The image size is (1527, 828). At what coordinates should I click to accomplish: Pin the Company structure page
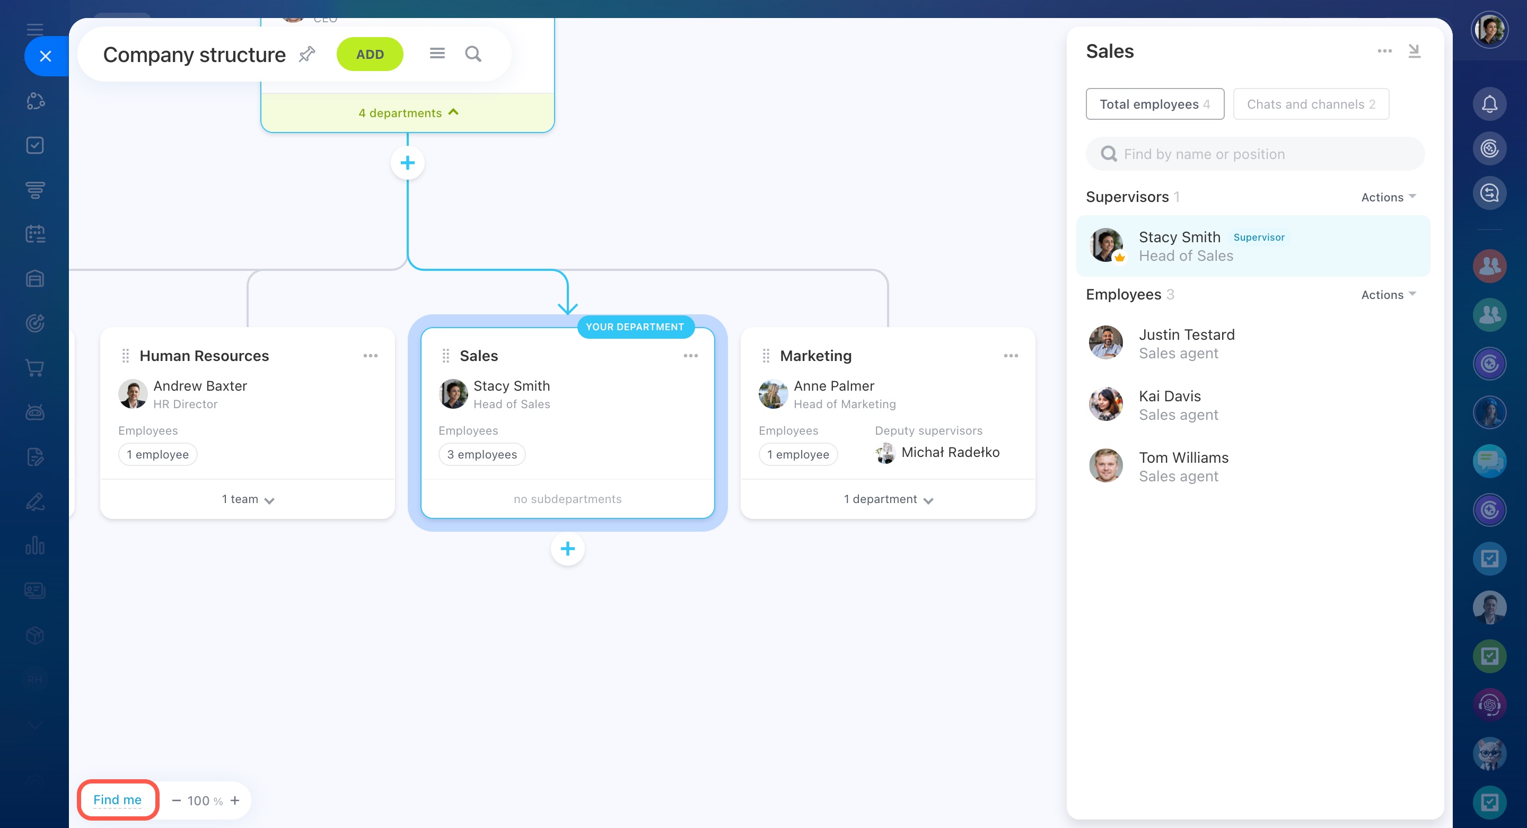[306, 55]
